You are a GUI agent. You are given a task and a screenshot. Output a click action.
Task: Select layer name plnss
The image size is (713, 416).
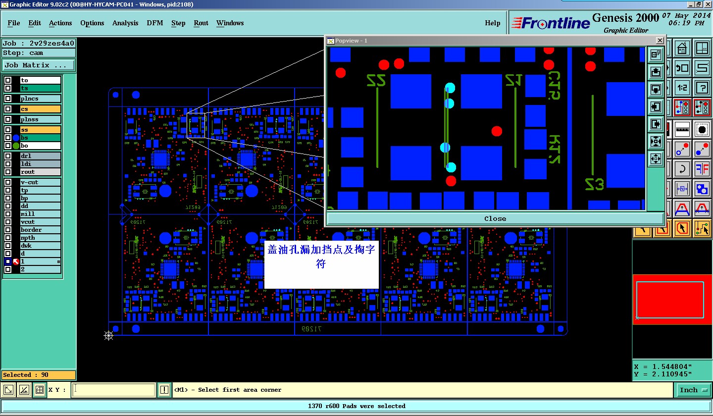tap(41, 119)
